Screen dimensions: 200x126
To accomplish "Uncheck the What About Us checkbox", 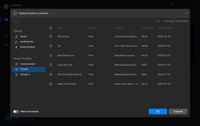I will click(x=51, y=55).
